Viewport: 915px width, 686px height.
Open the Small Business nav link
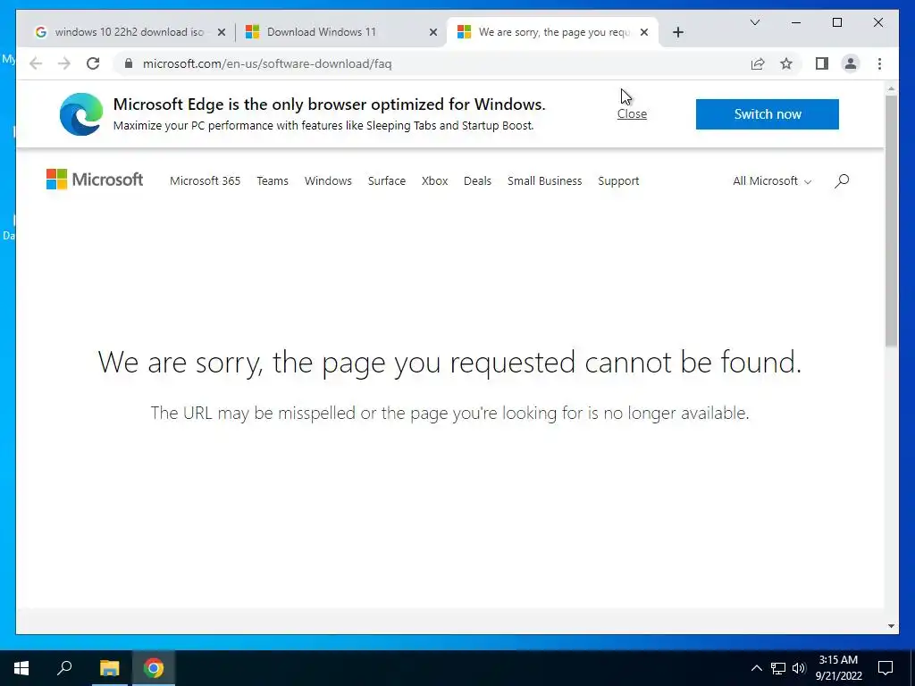(x=544, y=180)
